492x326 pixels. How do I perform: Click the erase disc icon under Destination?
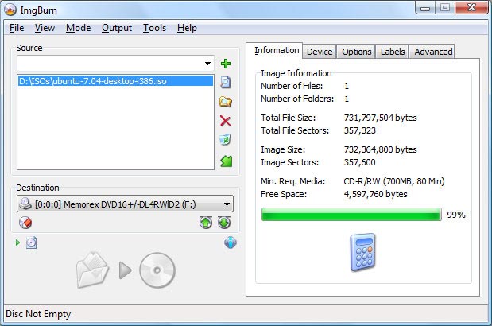click(x=25, y=223)
